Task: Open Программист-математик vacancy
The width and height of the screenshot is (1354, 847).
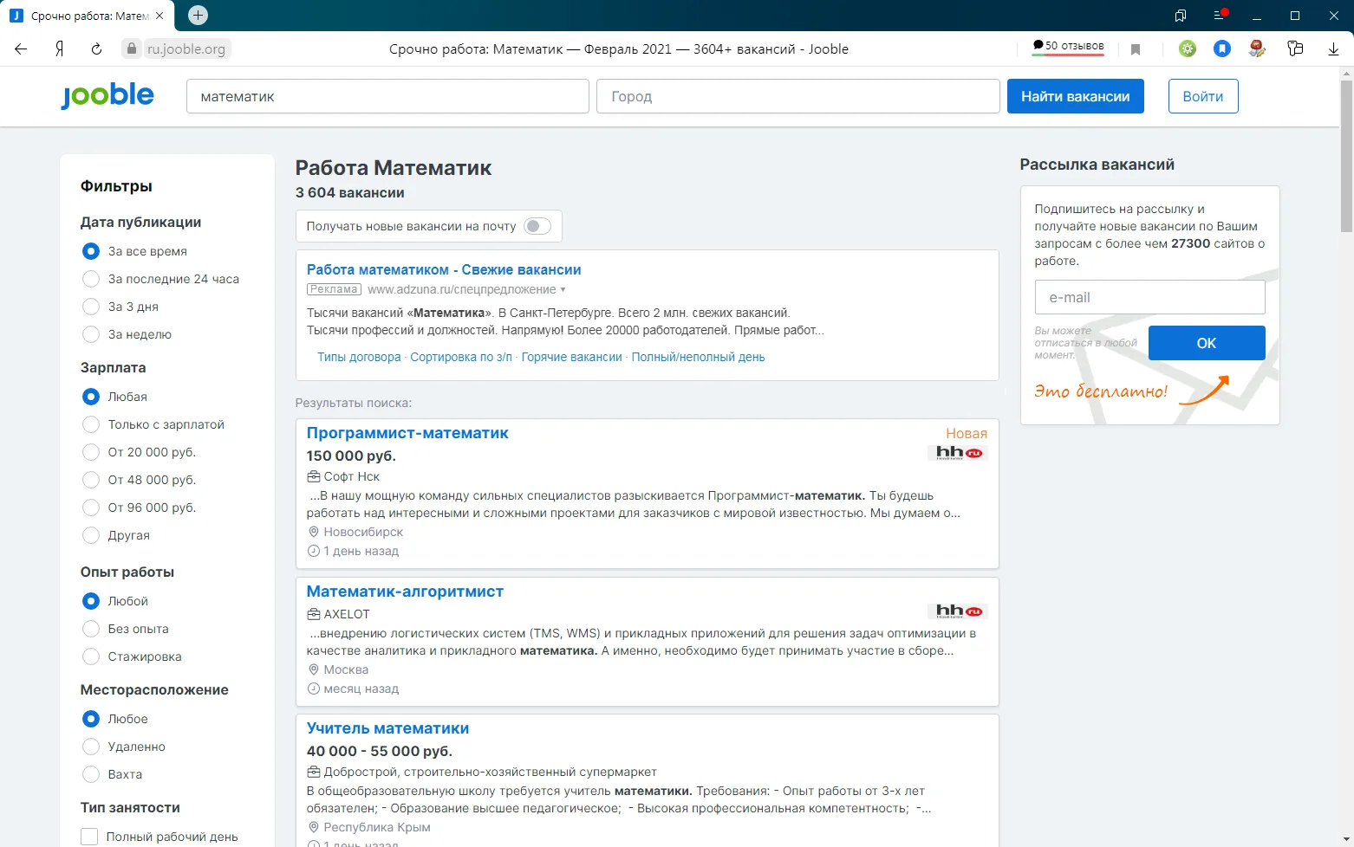Action: point(407,433)
